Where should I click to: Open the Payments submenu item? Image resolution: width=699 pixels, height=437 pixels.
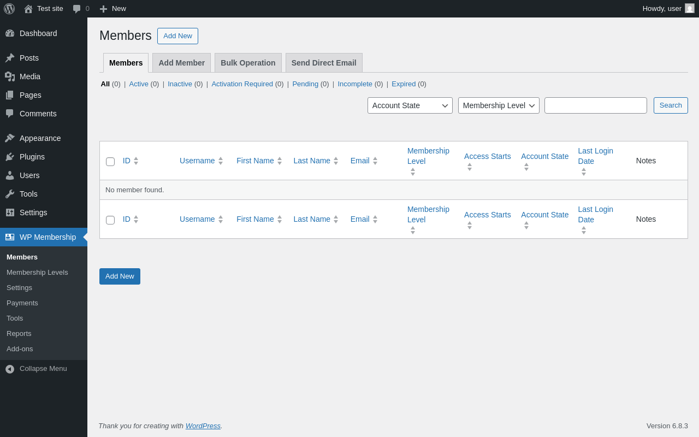click(x=22, y=303)
